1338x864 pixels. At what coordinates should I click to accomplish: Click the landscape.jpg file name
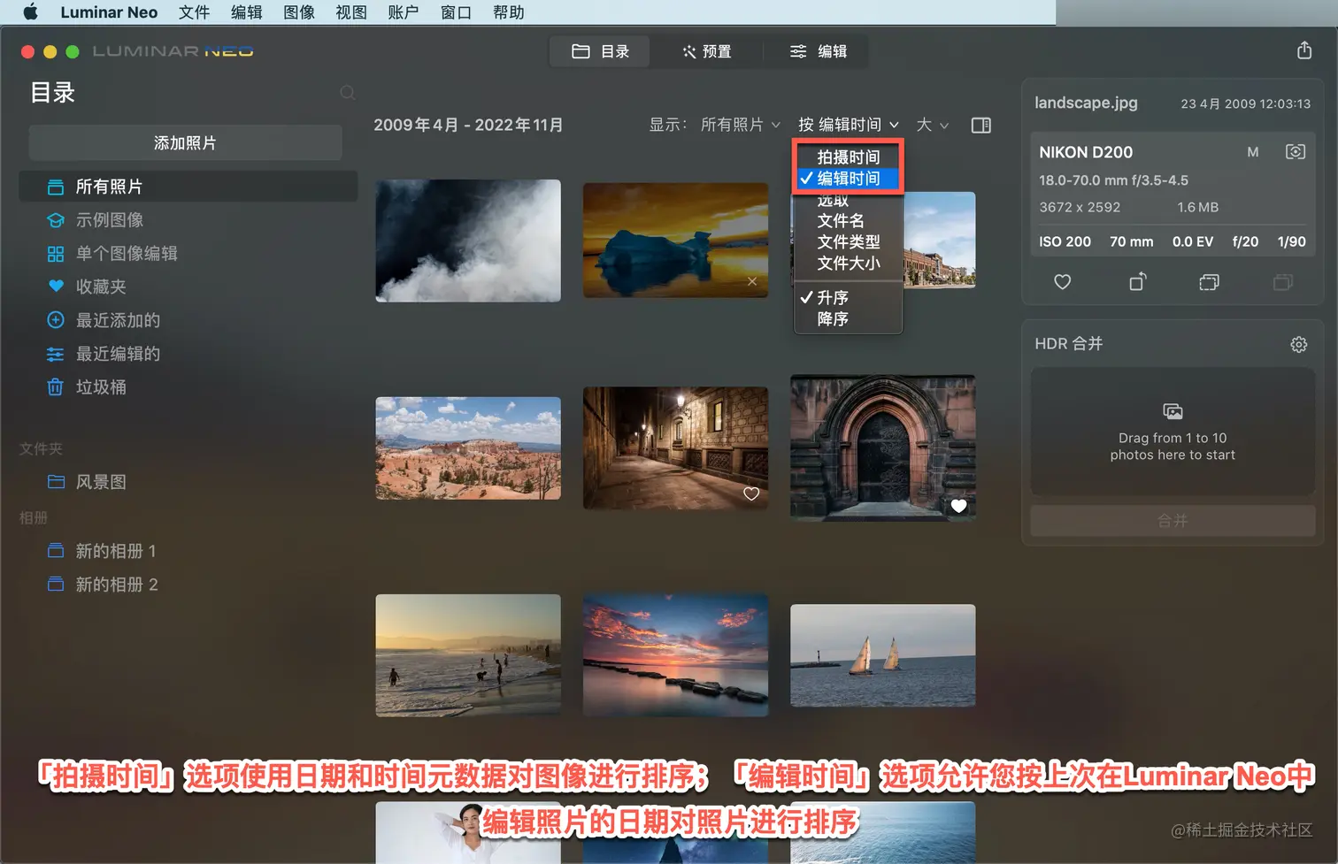[1086, 103]
